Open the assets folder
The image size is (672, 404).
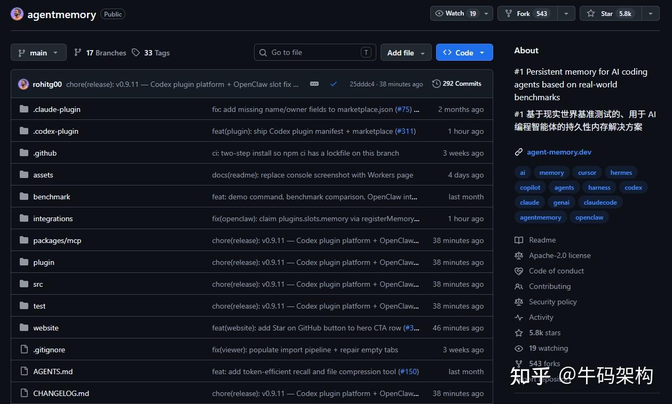[43, 175]
